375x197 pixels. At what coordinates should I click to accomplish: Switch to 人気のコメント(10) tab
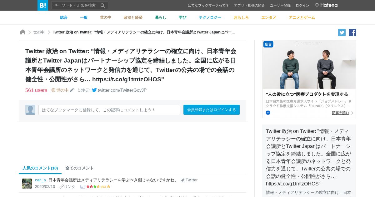[x=40, y=168]
